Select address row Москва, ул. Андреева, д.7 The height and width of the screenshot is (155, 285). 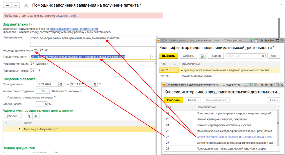(79, 129)
